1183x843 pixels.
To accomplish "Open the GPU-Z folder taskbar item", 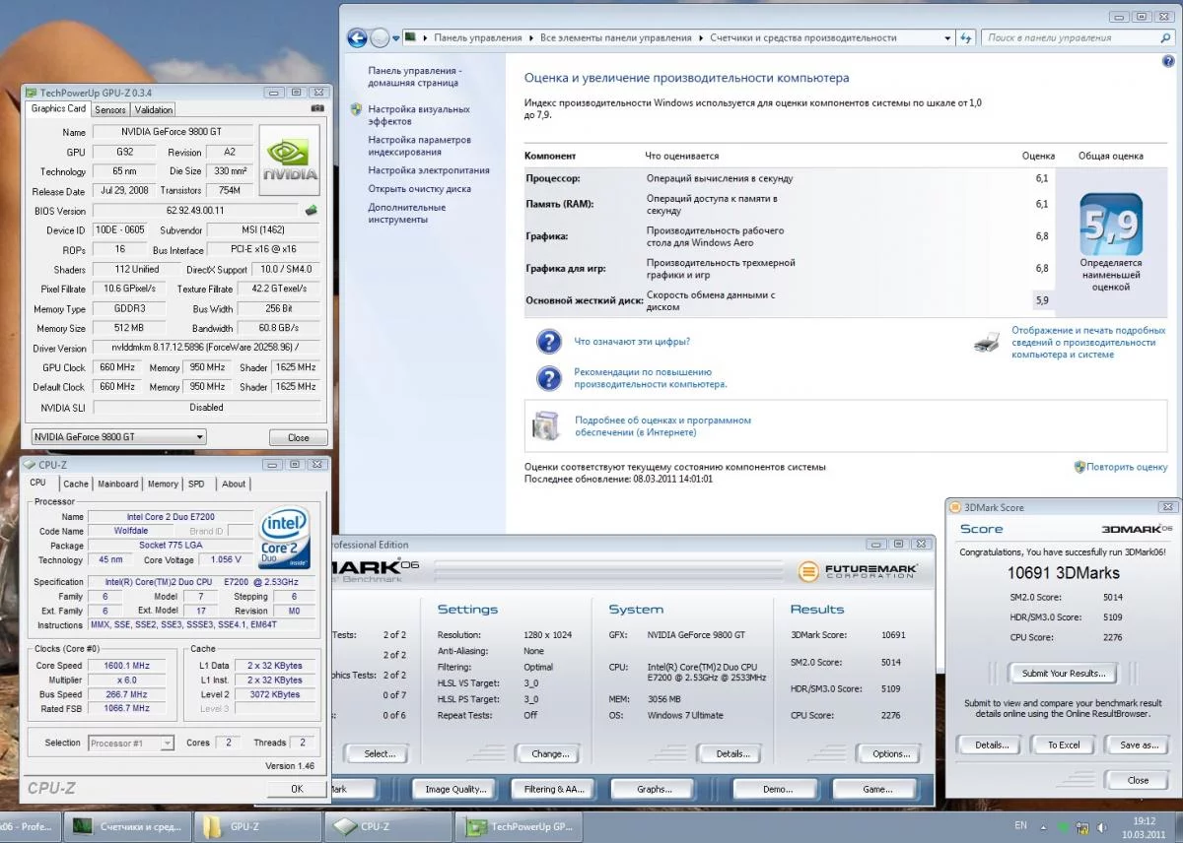I will (x=257, y=827).
